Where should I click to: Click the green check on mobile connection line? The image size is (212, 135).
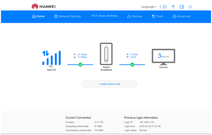pos(80,65)
